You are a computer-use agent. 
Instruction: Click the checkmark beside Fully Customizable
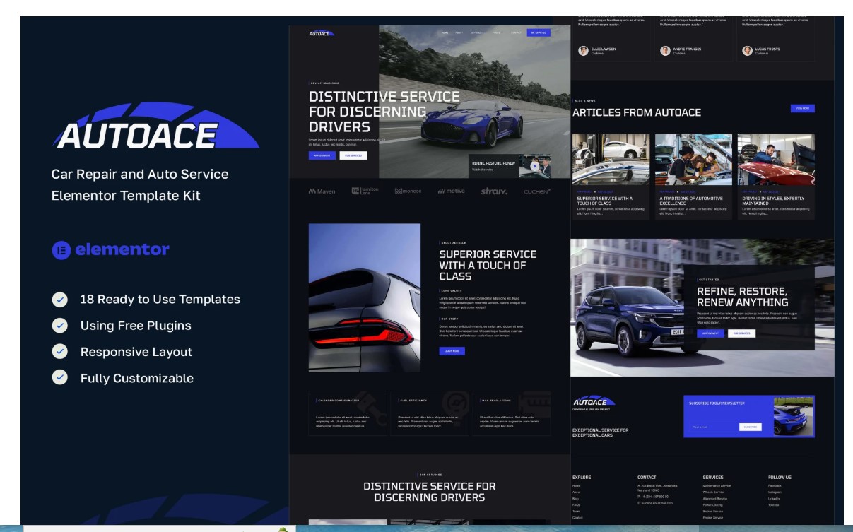tap(60, 378)
